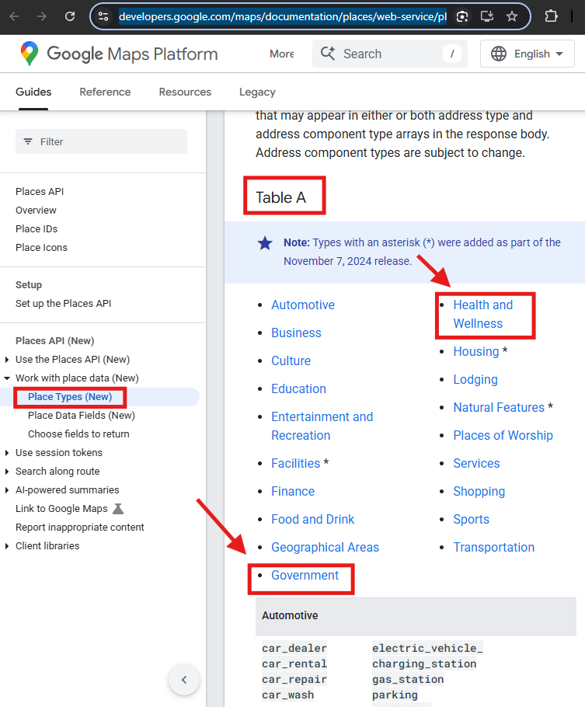
Task: Open site information icon in address bar
Action: (103, 16)
